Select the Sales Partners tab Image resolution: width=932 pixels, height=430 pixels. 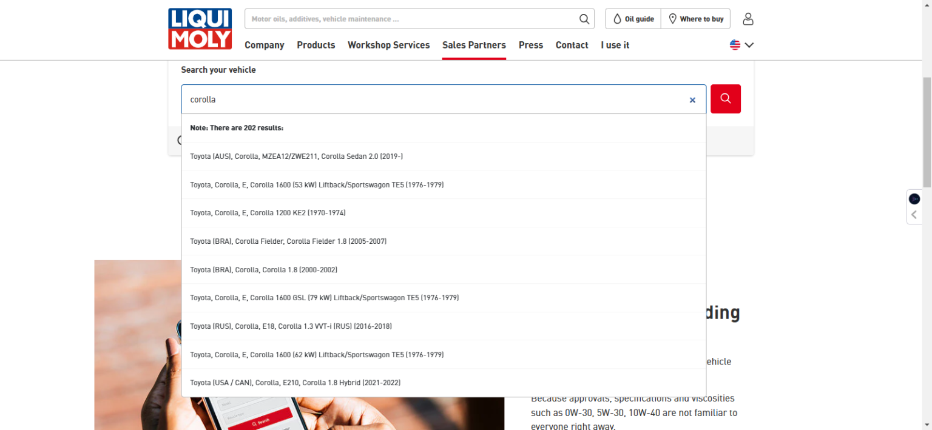474,45
